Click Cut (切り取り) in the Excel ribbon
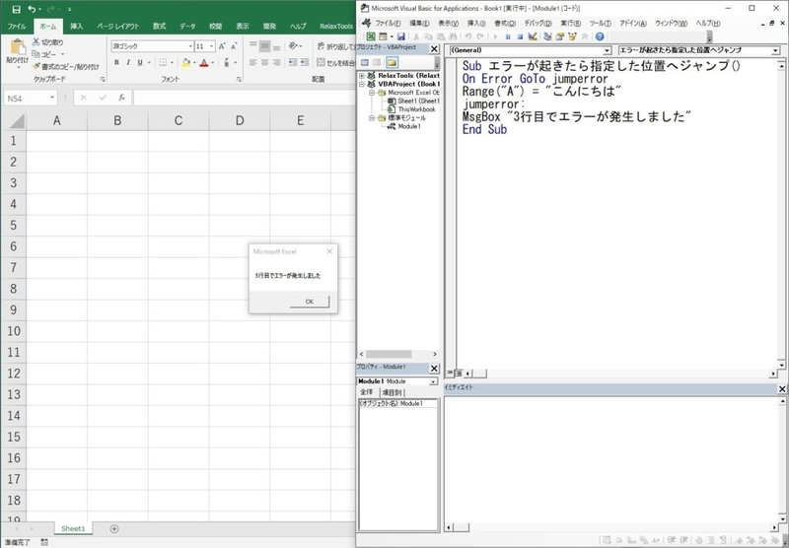Image resolution: width=789 pixels, height=548 pixels. click(x=48, y=42)
